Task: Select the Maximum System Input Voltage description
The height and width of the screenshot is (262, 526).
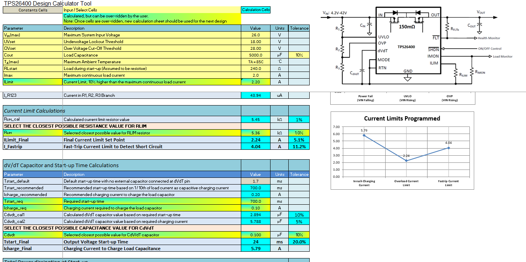Action: 152,35
